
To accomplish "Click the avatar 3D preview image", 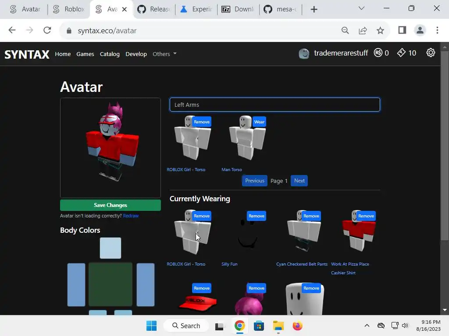I will coord(110,148).
